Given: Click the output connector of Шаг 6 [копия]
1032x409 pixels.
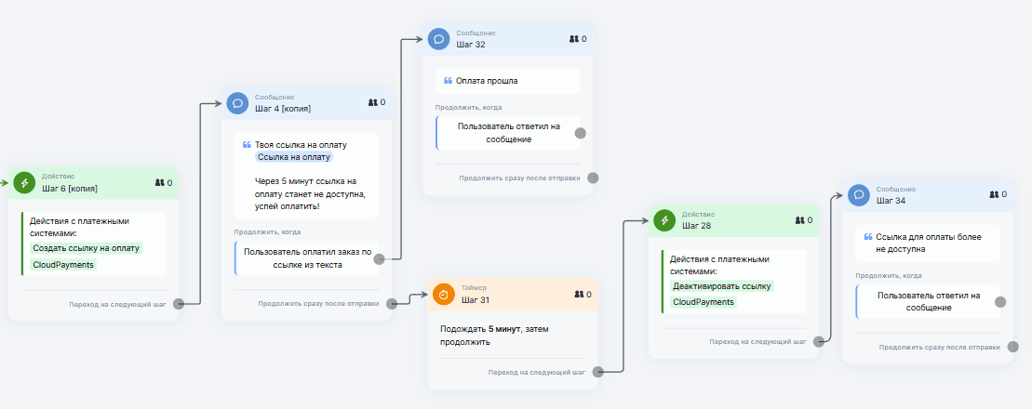Looking at the screenshot, I should [x=180, y=303].
